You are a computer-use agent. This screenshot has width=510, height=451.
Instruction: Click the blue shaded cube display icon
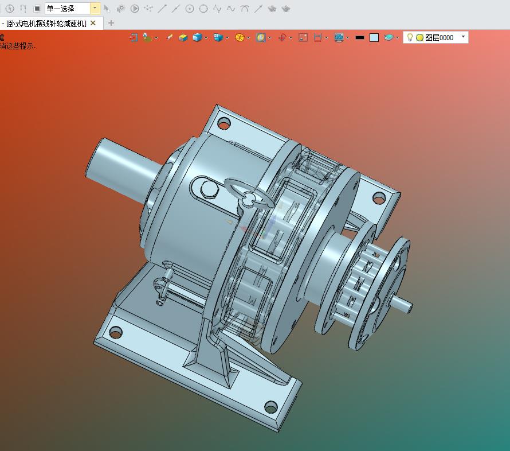click(197, 38)
